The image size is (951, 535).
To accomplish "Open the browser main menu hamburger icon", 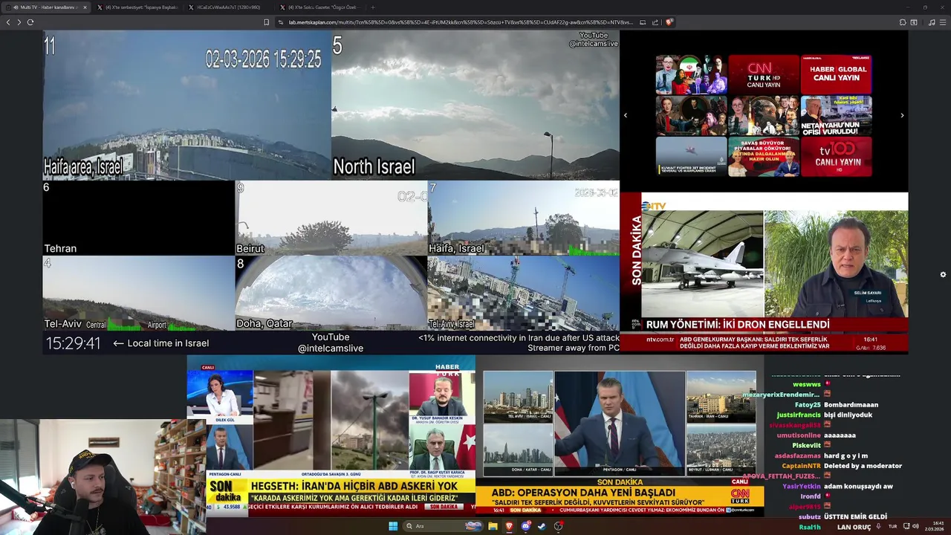I will 943,22.
